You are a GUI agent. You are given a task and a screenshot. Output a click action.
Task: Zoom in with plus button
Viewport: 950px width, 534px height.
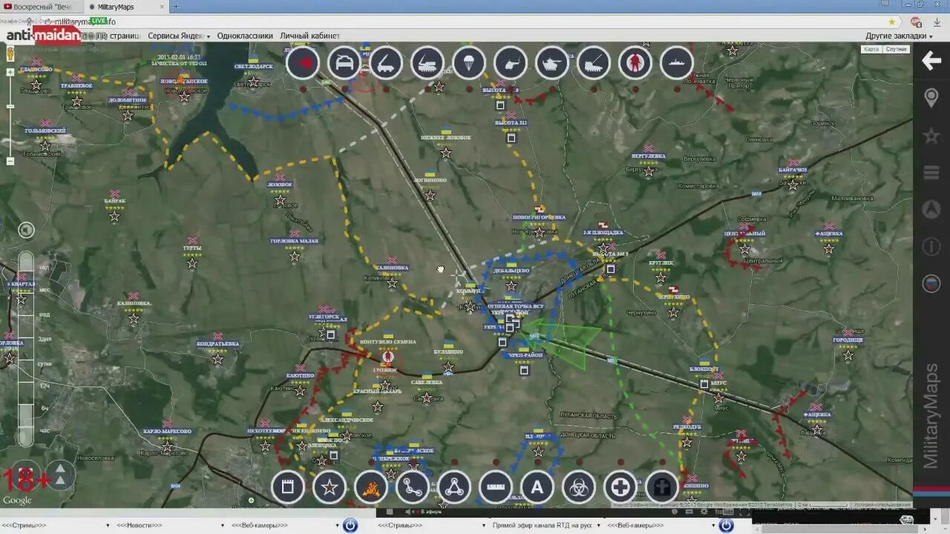10,73
